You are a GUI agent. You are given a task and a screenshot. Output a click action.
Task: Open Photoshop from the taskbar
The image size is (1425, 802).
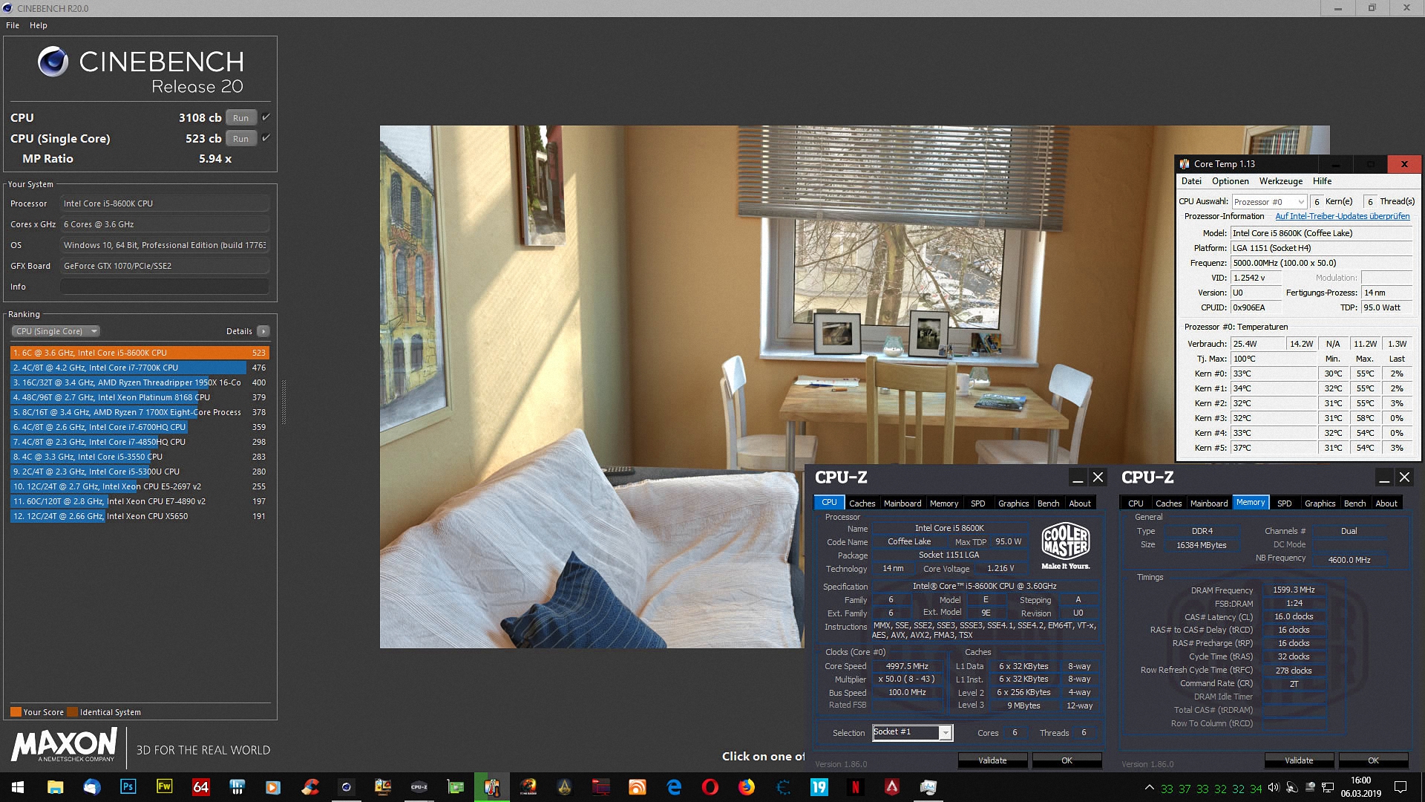point(128,787)
